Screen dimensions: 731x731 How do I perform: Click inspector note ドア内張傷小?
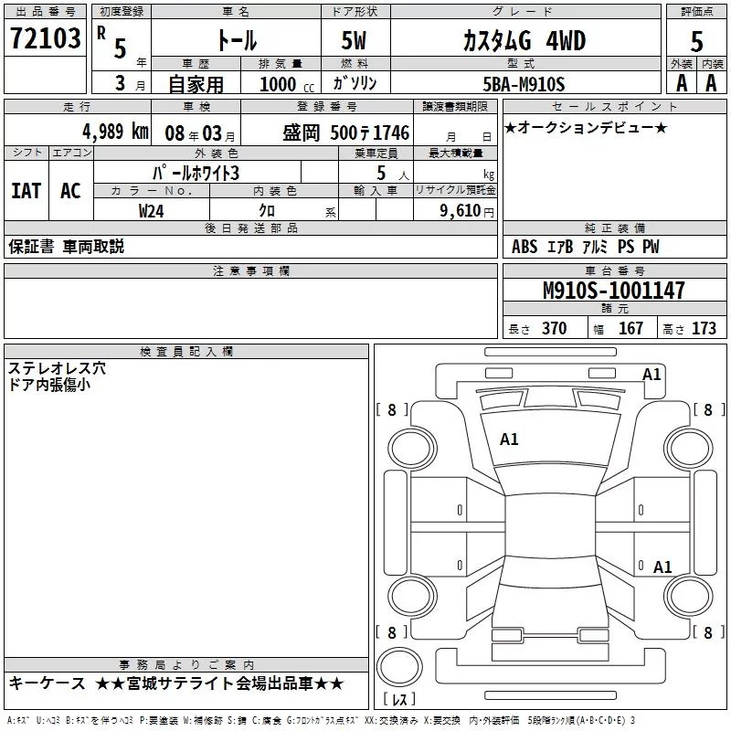(x=49, y=385)
